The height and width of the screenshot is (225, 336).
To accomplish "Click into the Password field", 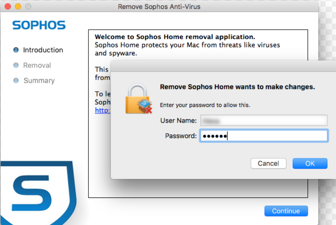I will [264, 136].
